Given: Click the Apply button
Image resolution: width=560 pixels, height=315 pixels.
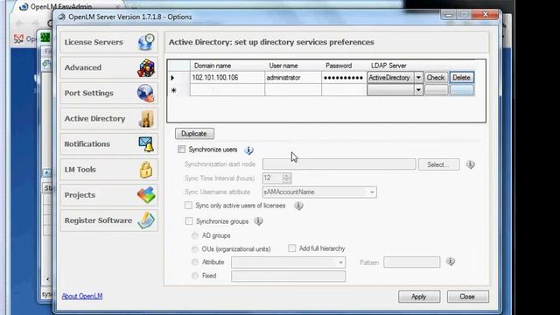Looking at the screenshot, I should (x=419, y=297).
